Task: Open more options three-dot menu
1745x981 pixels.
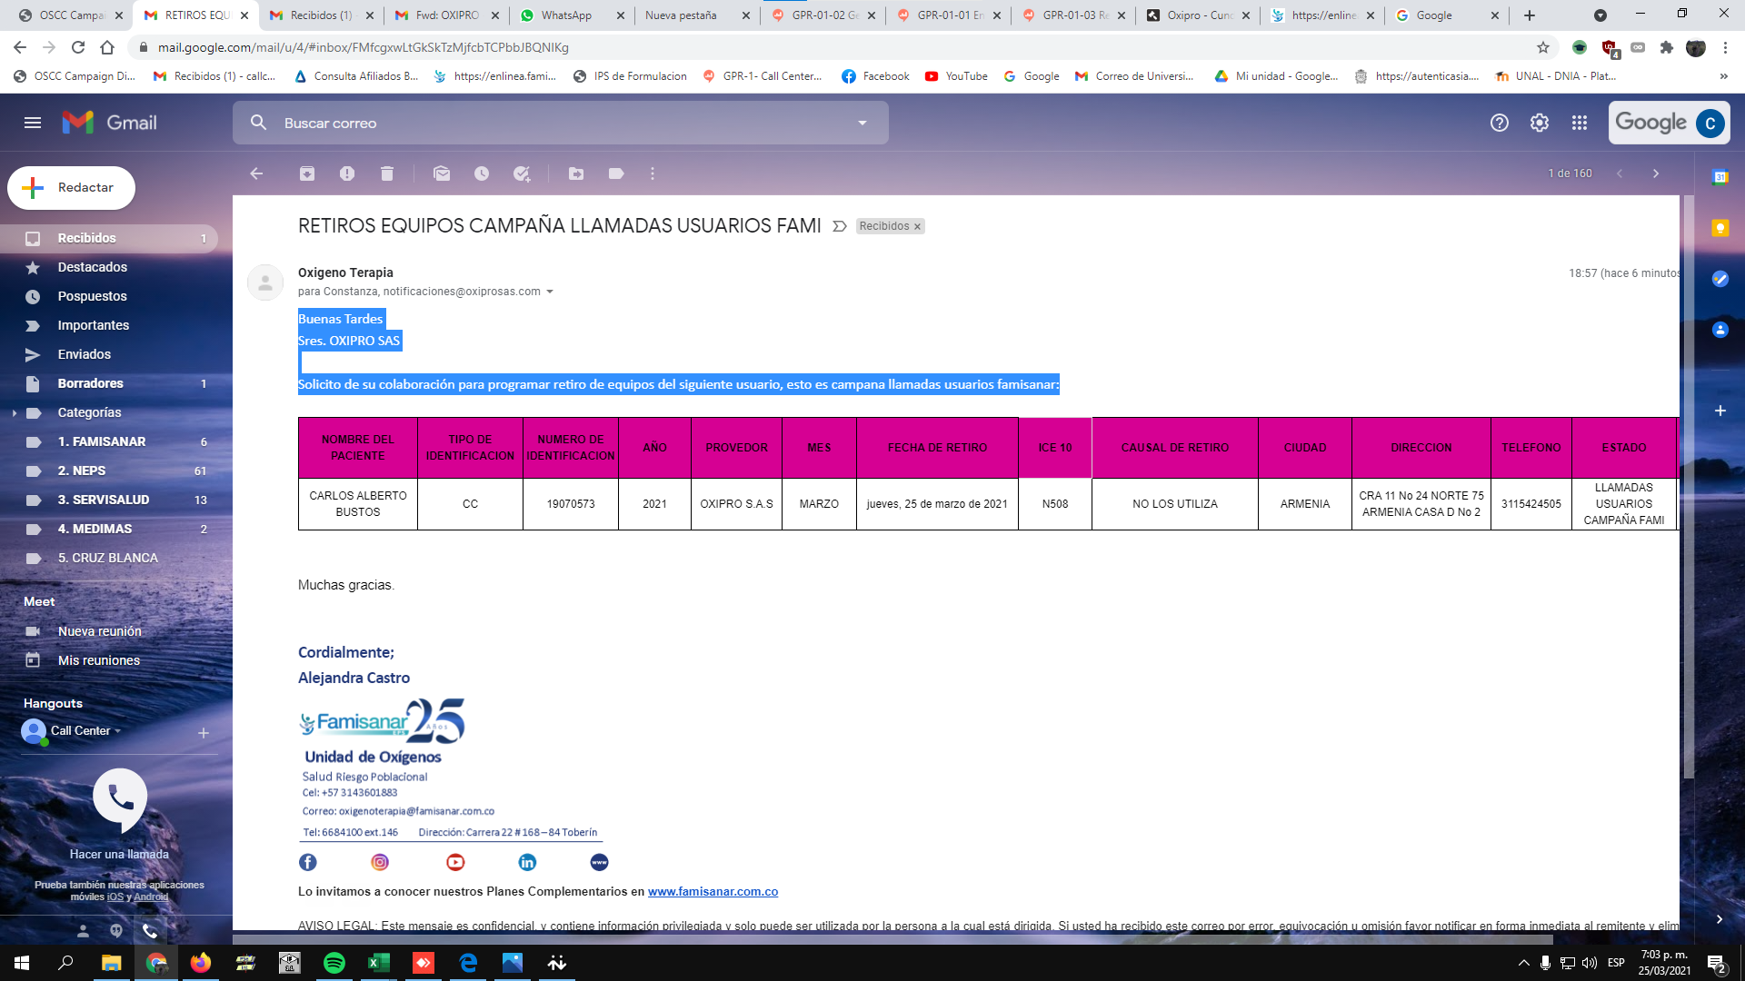Action: point(653,173)
